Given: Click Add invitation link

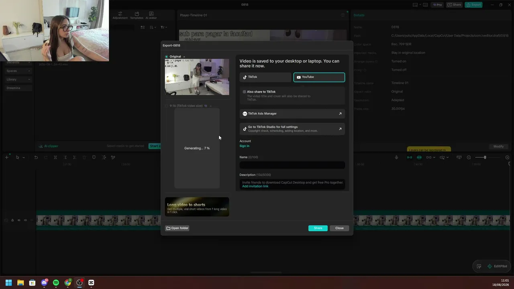Looking at the screenshot, I should click(x=255, y=186).
